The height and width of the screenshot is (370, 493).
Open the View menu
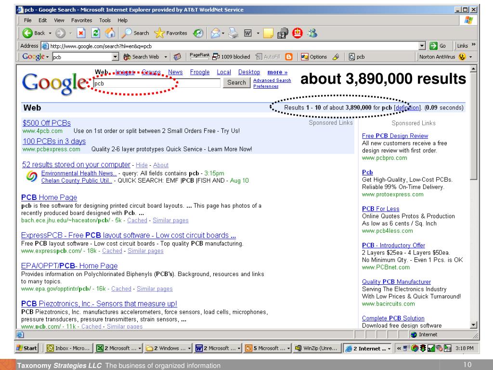(x=59, y=20)
